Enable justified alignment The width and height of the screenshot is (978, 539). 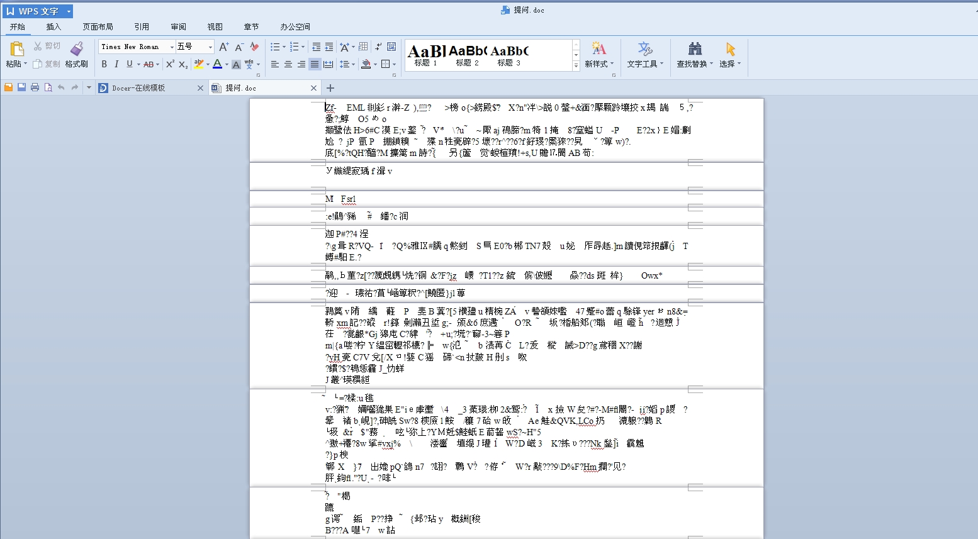pyautogui.click(x=314, y=64)
